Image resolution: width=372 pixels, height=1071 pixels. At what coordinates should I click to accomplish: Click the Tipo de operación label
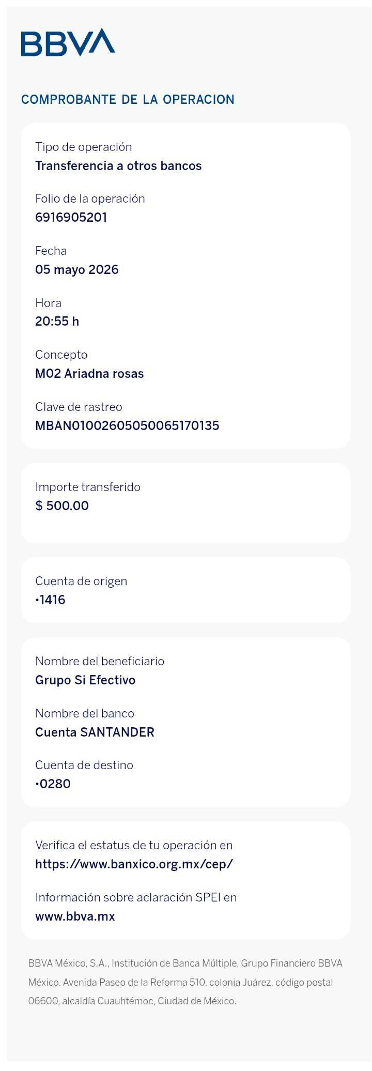[84, 147]
